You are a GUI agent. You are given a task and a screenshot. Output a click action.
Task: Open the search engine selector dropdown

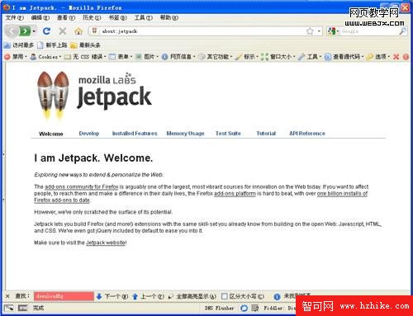[333, 31]
